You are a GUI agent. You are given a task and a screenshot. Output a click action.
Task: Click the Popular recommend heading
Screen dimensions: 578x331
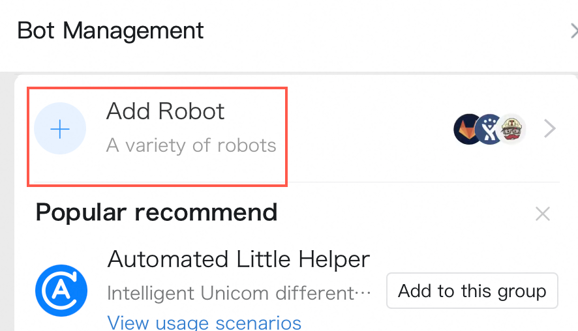[x=157, y=212]
